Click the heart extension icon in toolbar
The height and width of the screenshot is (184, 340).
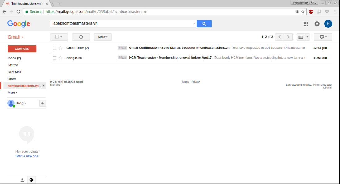tap(327, 12)
